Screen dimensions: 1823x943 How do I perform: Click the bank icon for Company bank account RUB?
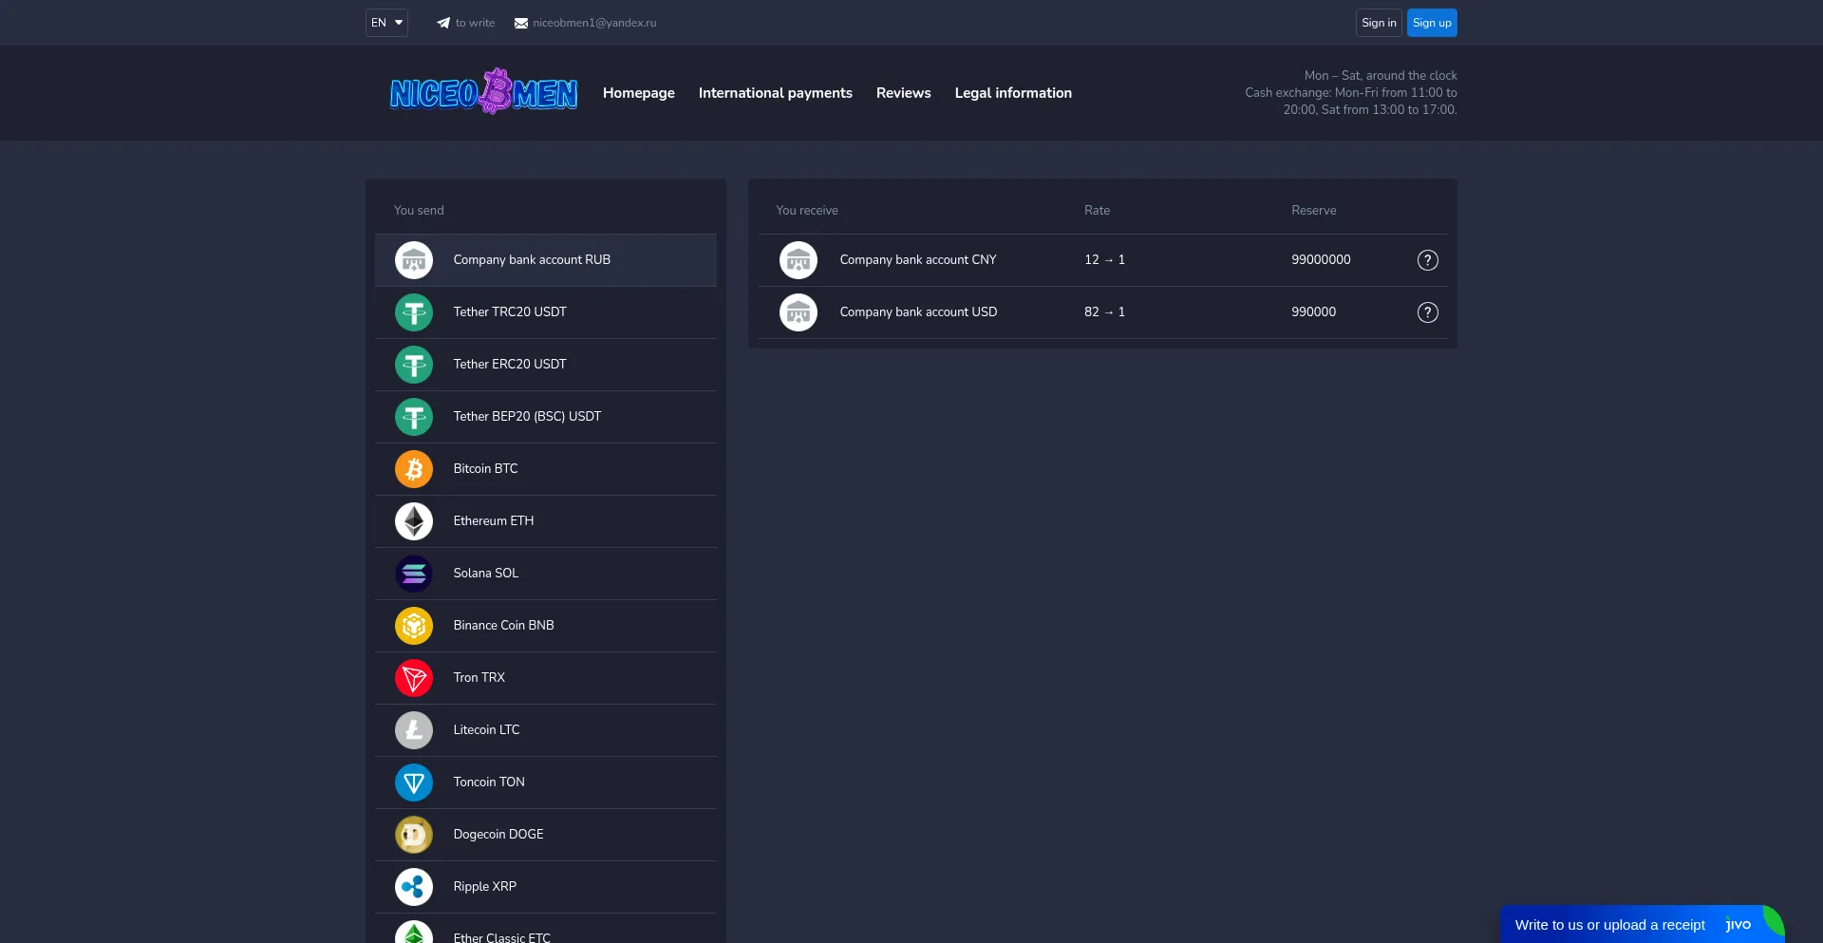tap(414, 260)
